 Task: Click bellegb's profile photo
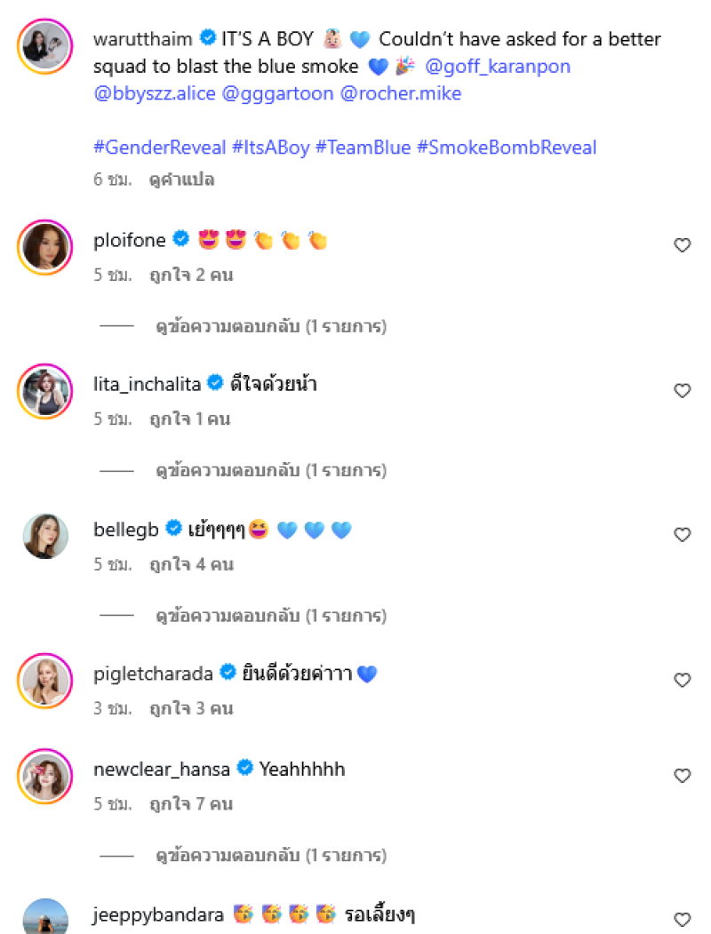coord(44,535)
